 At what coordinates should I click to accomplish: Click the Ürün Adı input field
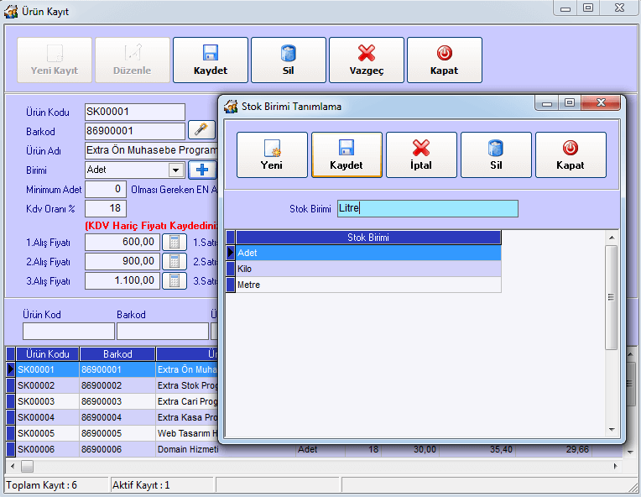click(x=151, y=150)
